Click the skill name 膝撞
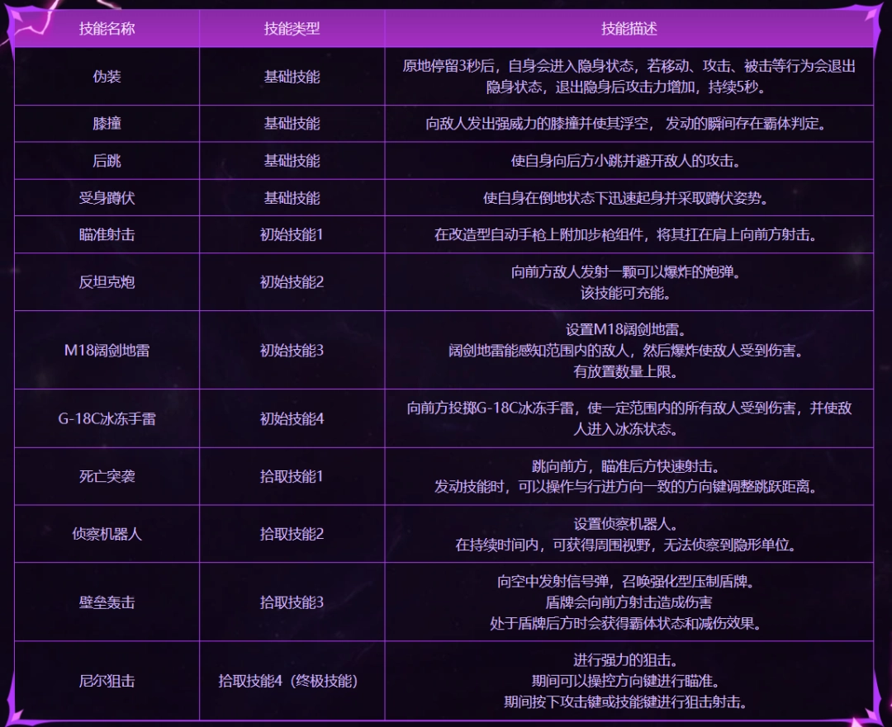The height and width of the screenshot is (727, 892). pos(107,123)
